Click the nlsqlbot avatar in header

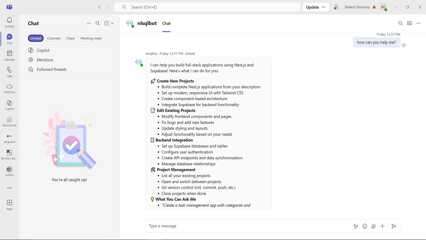point(130,23)
